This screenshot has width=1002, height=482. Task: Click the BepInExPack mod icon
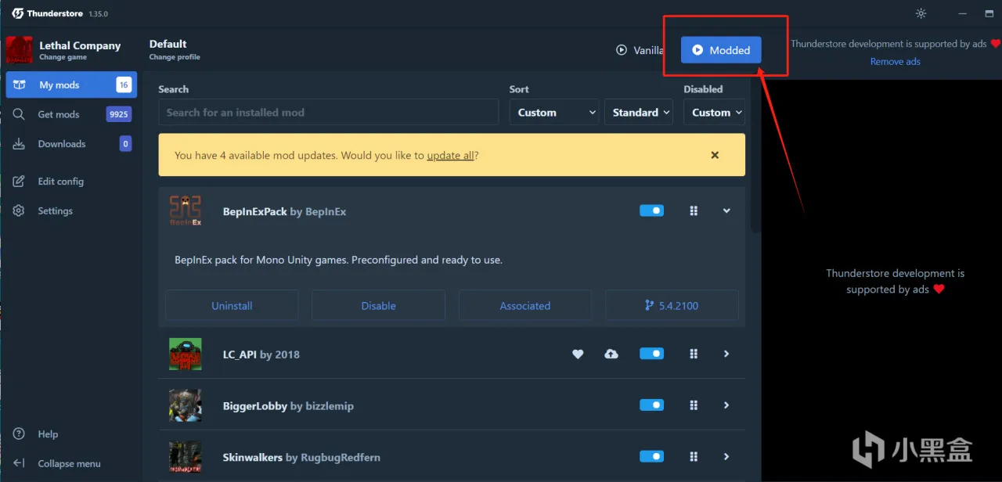[186, 211]
